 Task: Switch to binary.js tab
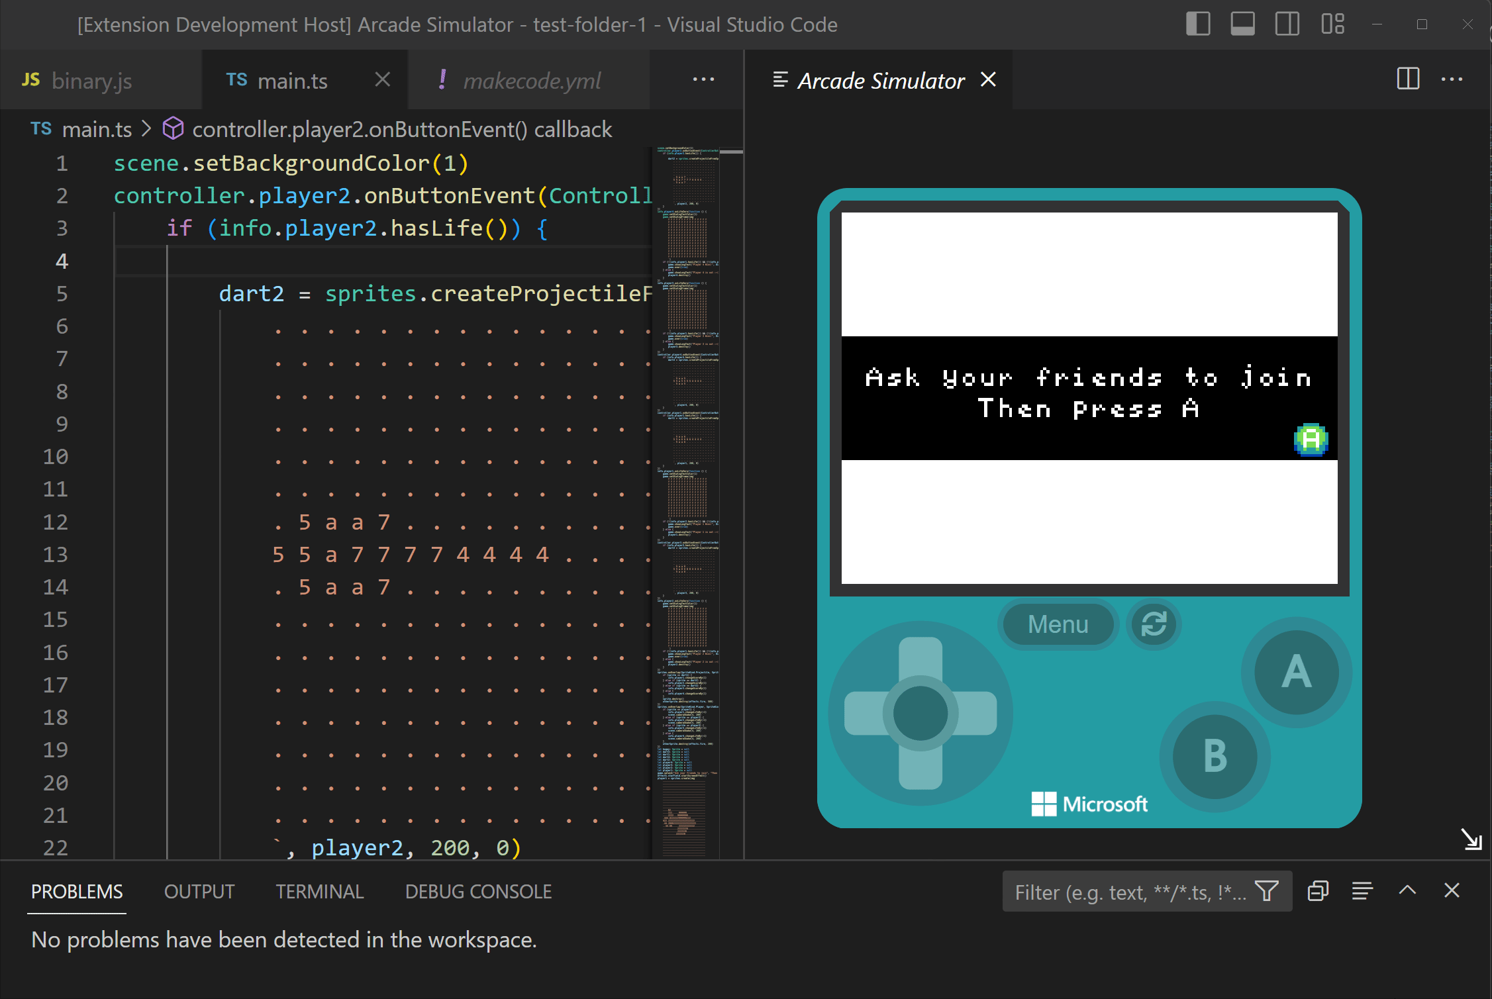tap(91, 81)
